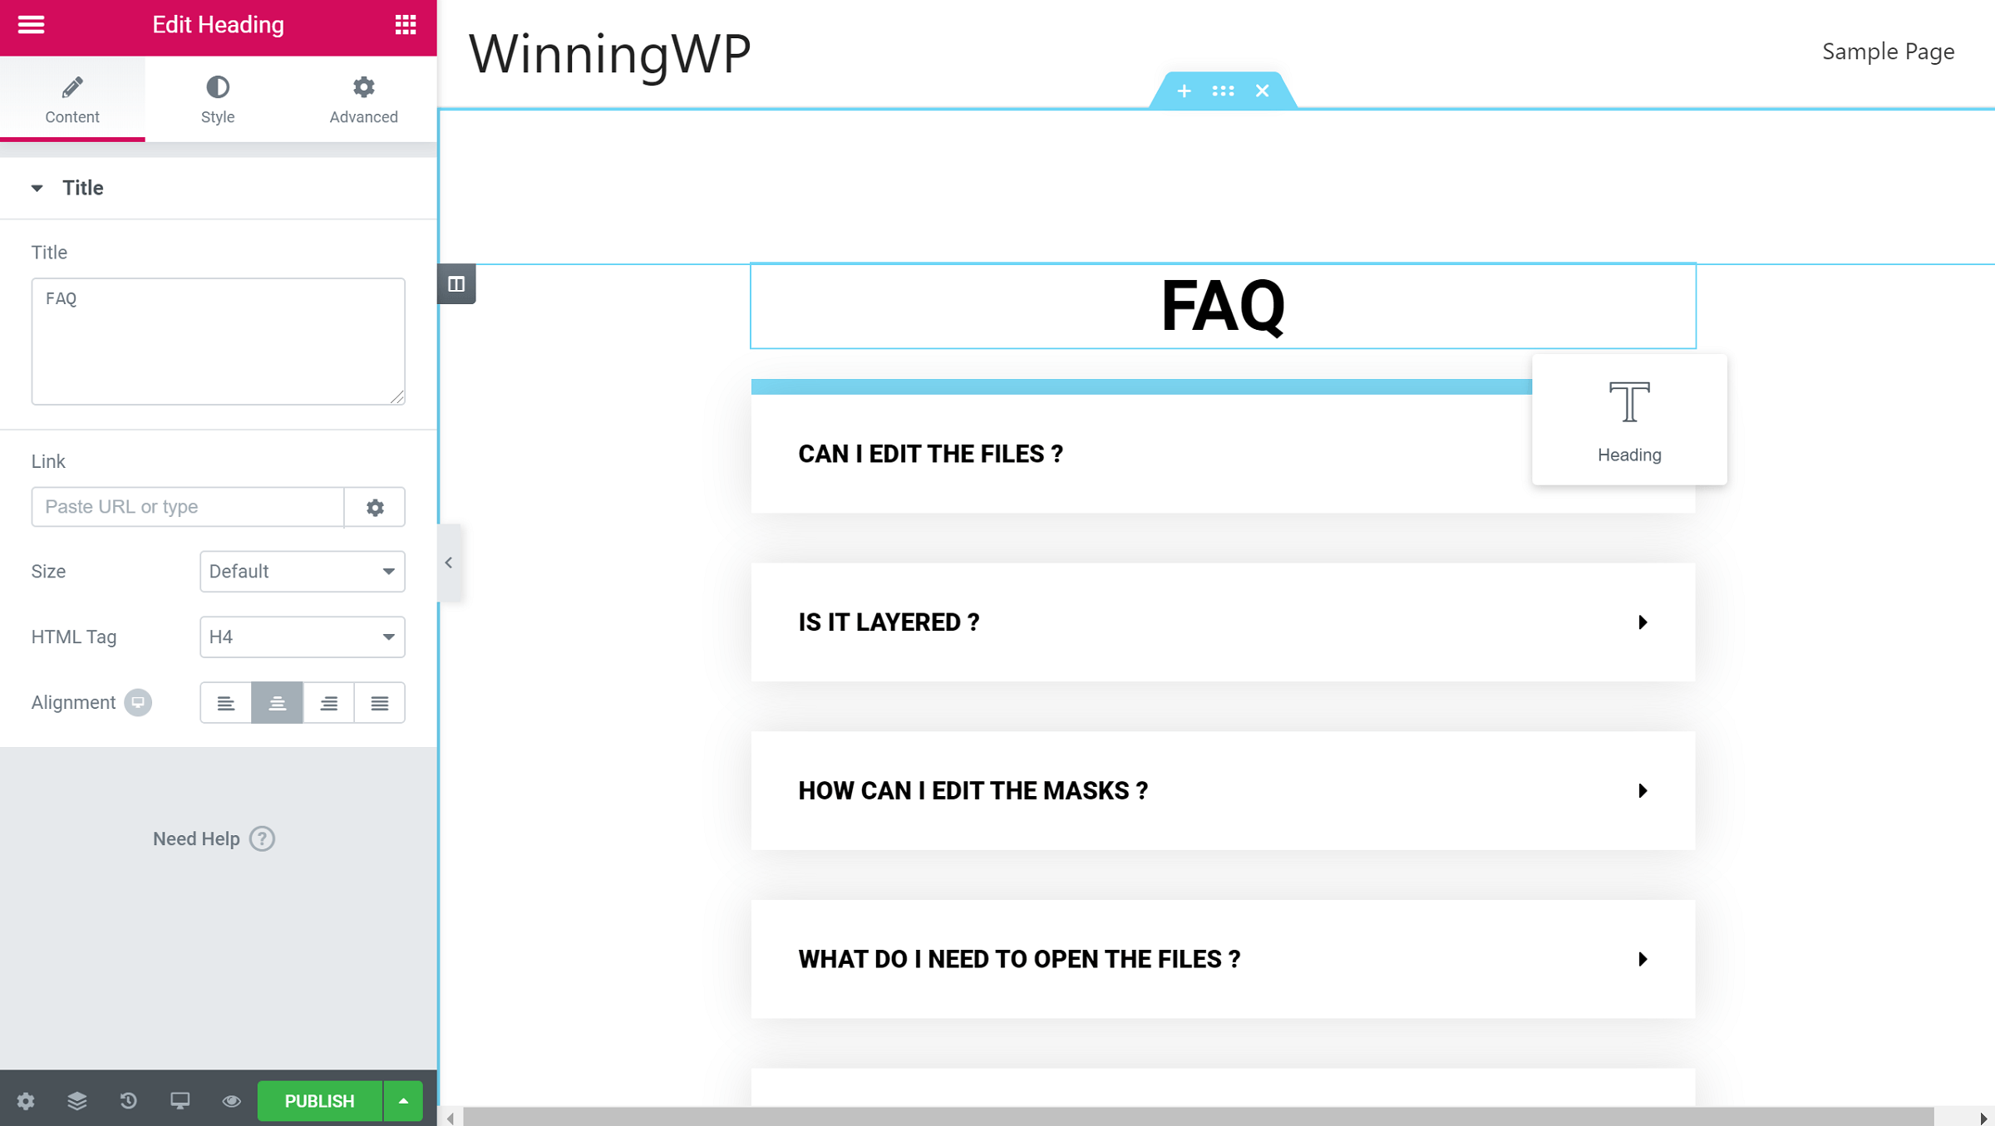
Task: Select center alignment for heading
Action: pos(277,703)
